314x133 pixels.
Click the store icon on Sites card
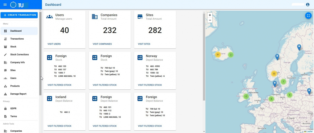coord(140,17)
